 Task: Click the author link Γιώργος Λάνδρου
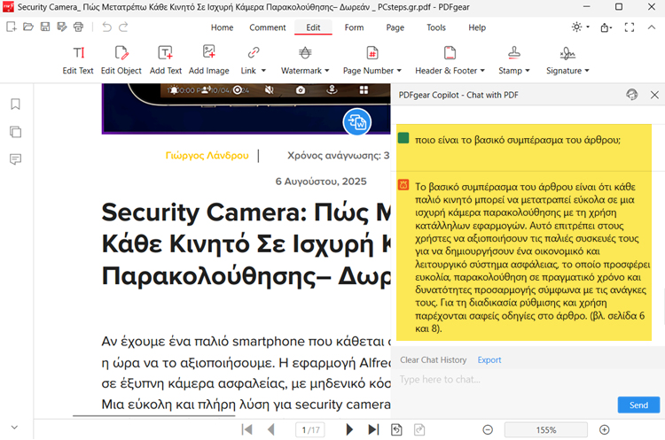pyautogui.click(x=207, y=156)
